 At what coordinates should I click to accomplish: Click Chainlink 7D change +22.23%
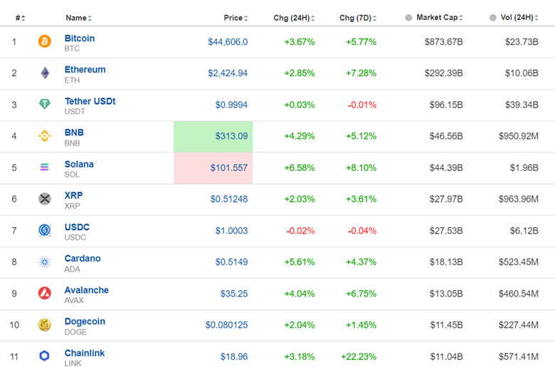coord(359,356)
